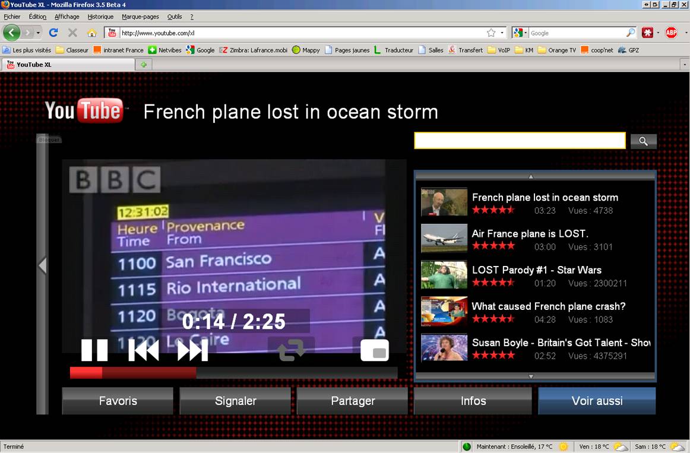Open the Susan Boyle video thumbnail
690x453 pixels.
444,347
